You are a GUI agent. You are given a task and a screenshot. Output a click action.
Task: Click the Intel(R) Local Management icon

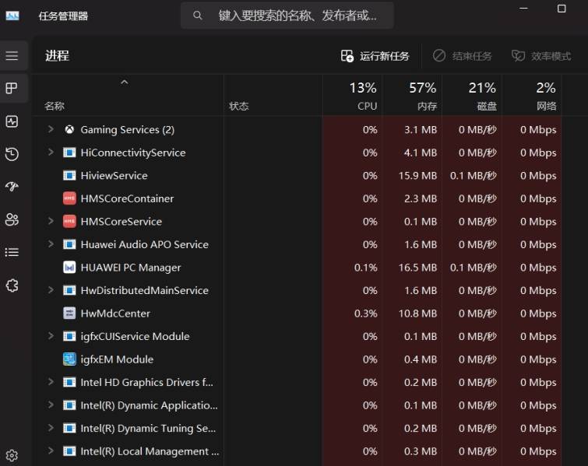point(69,451)
